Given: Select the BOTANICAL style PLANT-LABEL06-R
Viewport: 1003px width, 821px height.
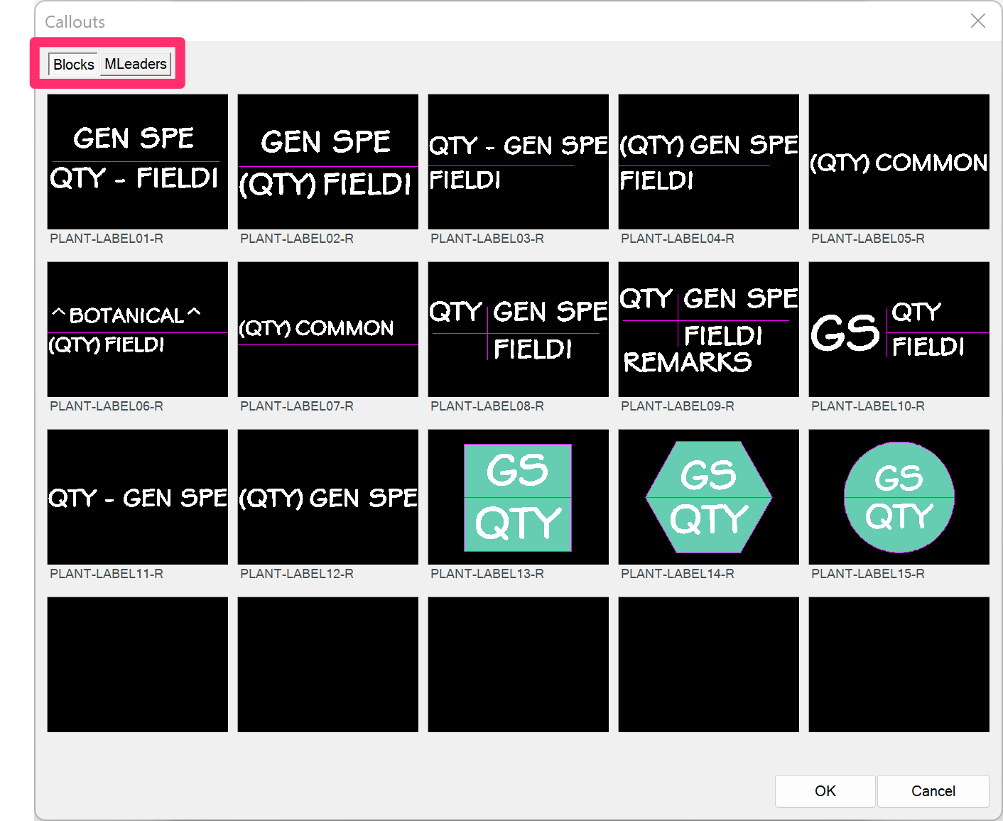Looking at the screenshot, I should (137, 329).
